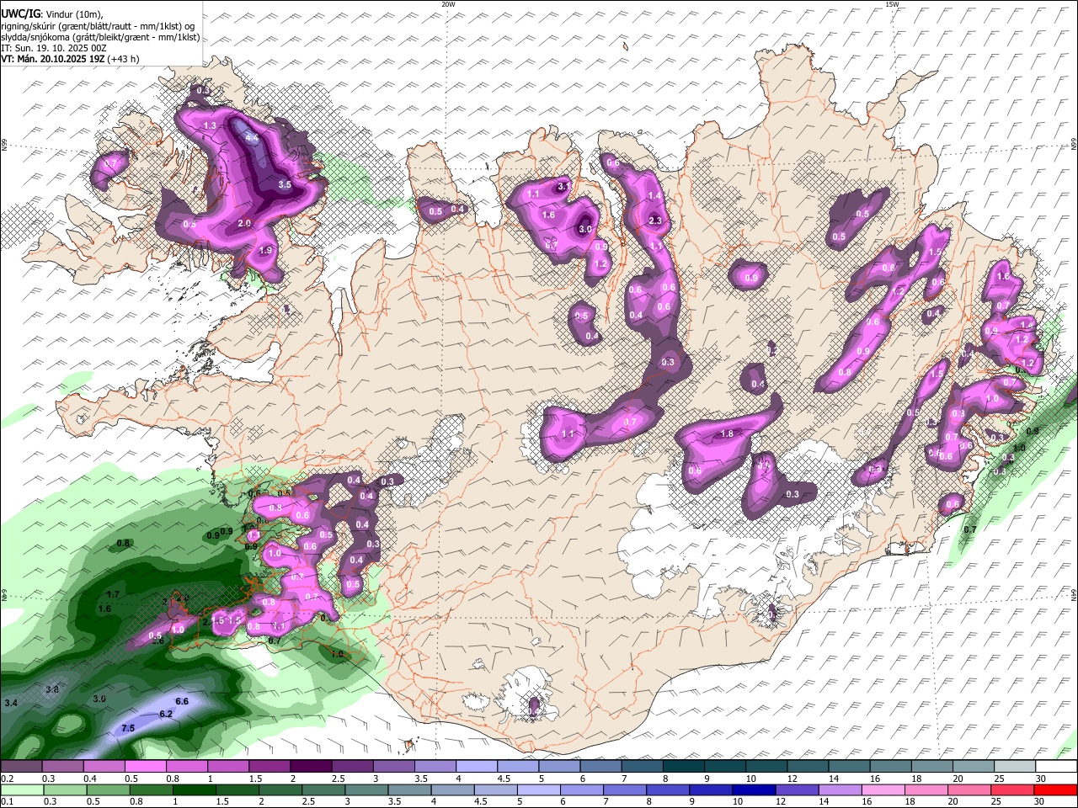Click the darkest purple swatch of snow scale
Screen dimensions: 1078x808
tap(311, 766)
